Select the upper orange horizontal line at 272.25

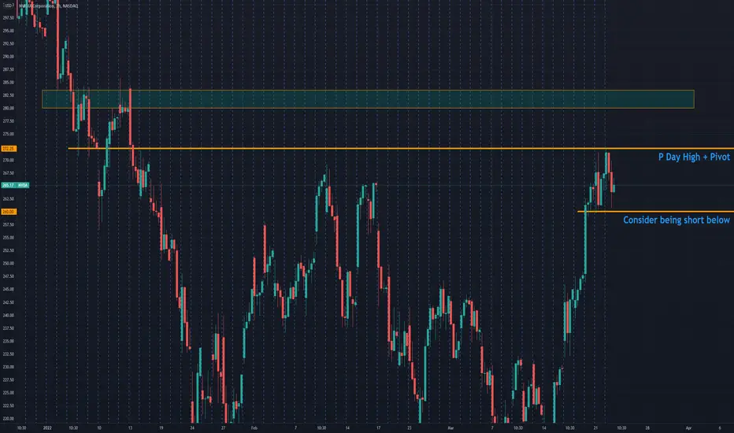pos(401,148)
